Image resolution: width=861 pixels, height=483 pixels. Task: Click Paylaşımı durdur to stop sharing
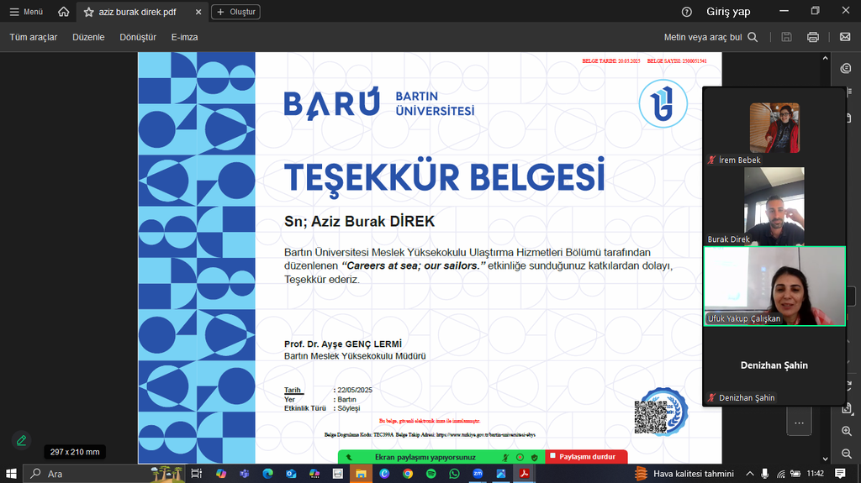click(586, 457)
